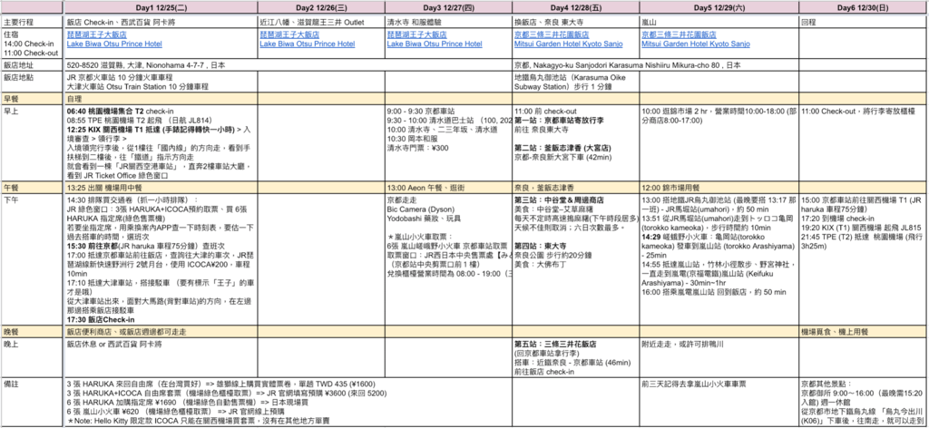This screenshot has height=428, width=929.
Task: Open Day1 琵琶湖王子大飯店 hotel link
Action: pos(99,35)
